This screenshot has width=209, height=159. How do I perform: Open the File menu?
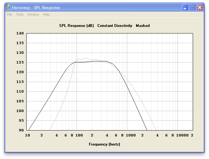point(9,14)
